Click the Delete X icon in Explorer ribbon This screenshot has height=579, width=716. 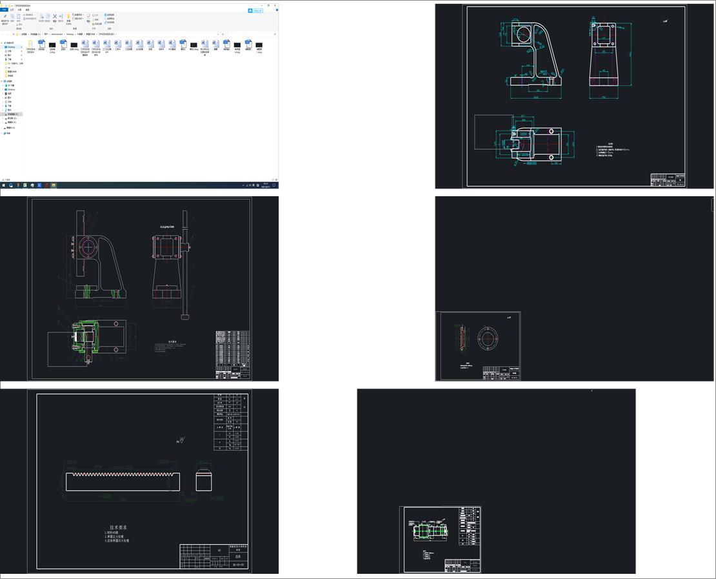55,16
